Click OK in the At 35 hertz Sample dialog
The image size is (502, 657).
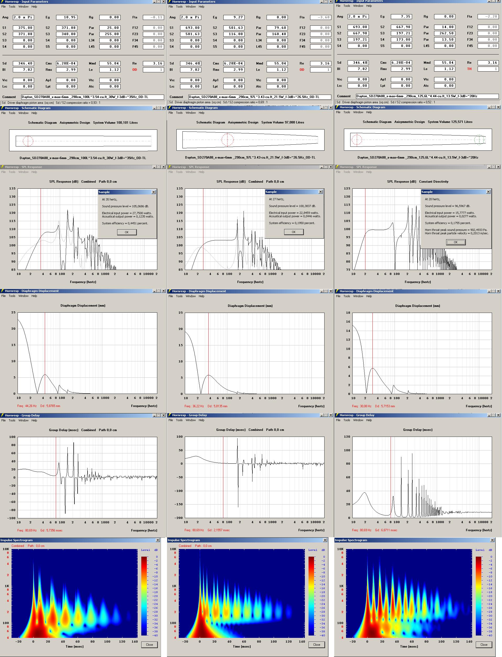(x=127, y=232)
